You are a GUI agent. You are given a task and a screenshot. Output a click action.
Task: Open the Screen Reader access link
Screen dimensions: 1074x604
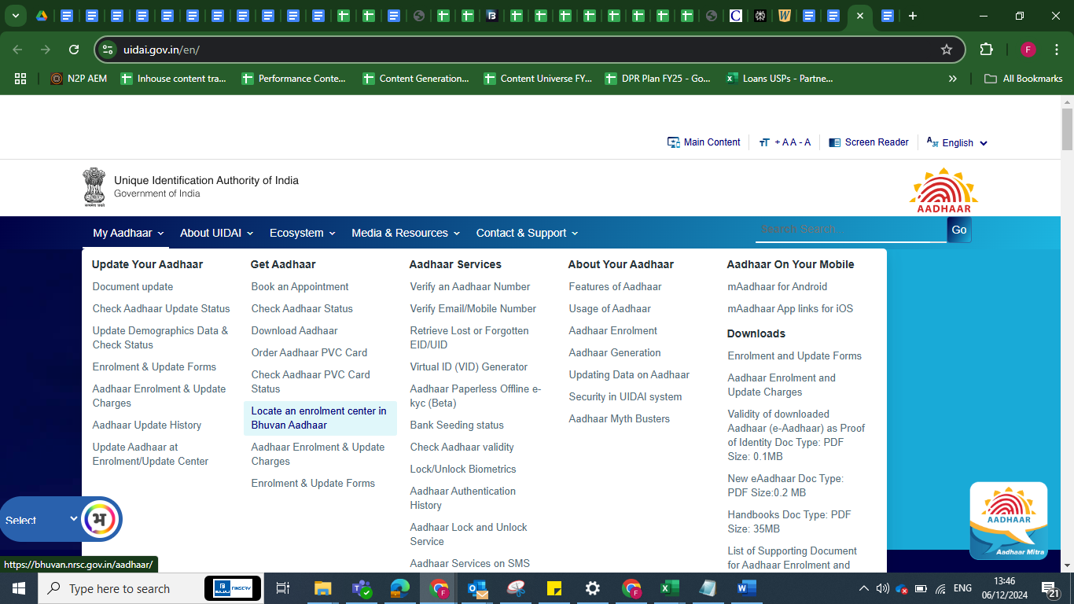pyautogui.click(x=869, y=142)
